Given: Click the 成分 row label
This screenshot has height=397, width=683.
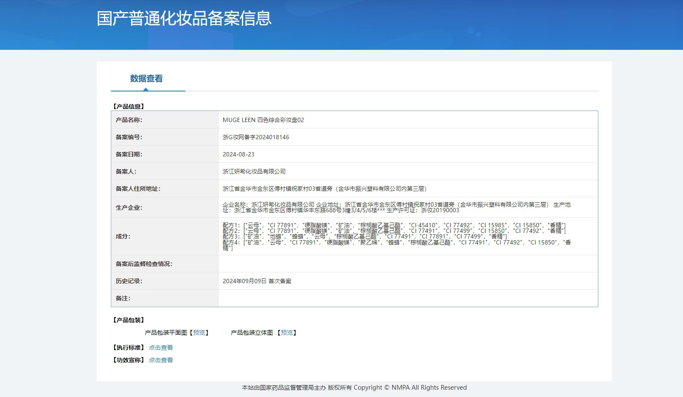Looking at the screenshot, I should pyautogui.click(x=123, y=236).
